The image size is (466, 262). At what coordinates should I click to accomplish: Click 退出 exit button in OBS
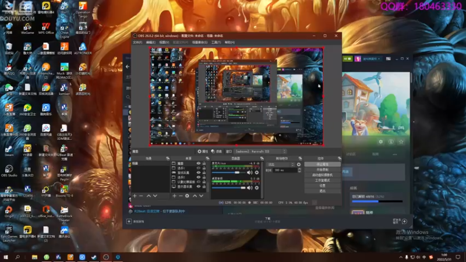point(323,191)
